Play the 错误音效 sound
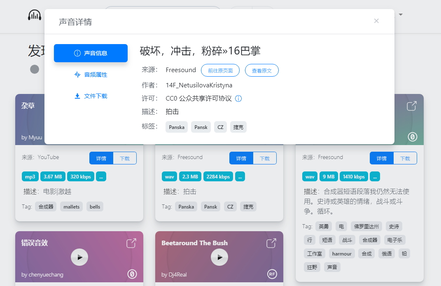 pos(79,257)
